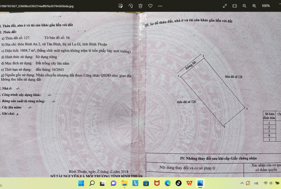This screenshot has width=281, height=189.
Task: Open McAfee from taskbar
Action: [x=157, y=183]
